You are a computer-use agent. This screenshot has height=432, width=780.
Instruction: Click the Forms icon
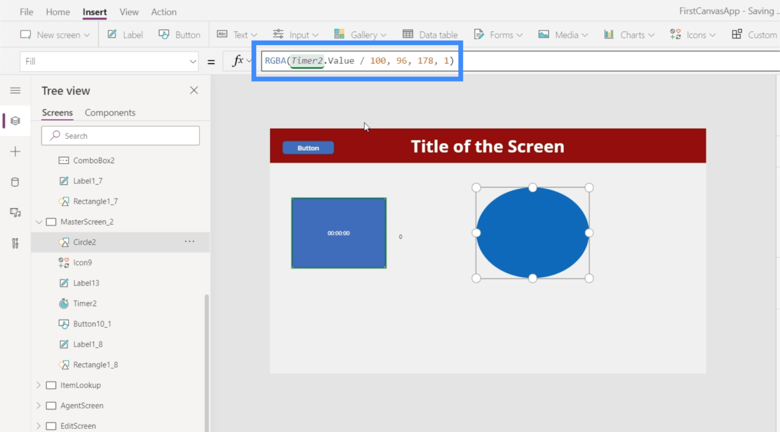[x=479, y=34]
